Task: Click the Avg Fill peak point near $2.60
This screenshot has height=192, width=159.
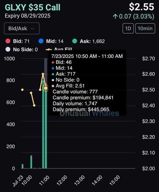Action: pos(43,74)
